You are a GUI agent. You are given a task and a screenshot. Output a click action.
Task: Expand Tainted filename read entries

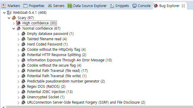click(x=18, y=39)
